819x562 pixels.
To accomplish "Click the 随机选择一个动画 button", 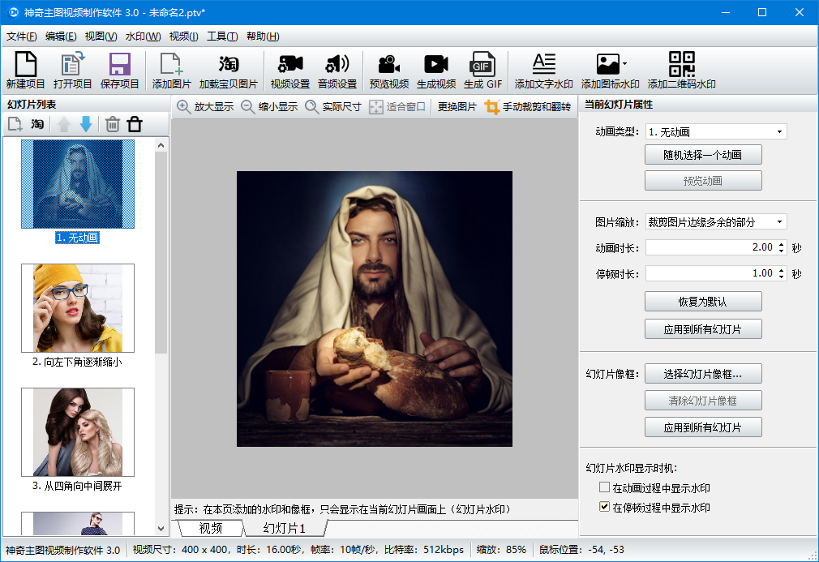I will click(702, 154).
